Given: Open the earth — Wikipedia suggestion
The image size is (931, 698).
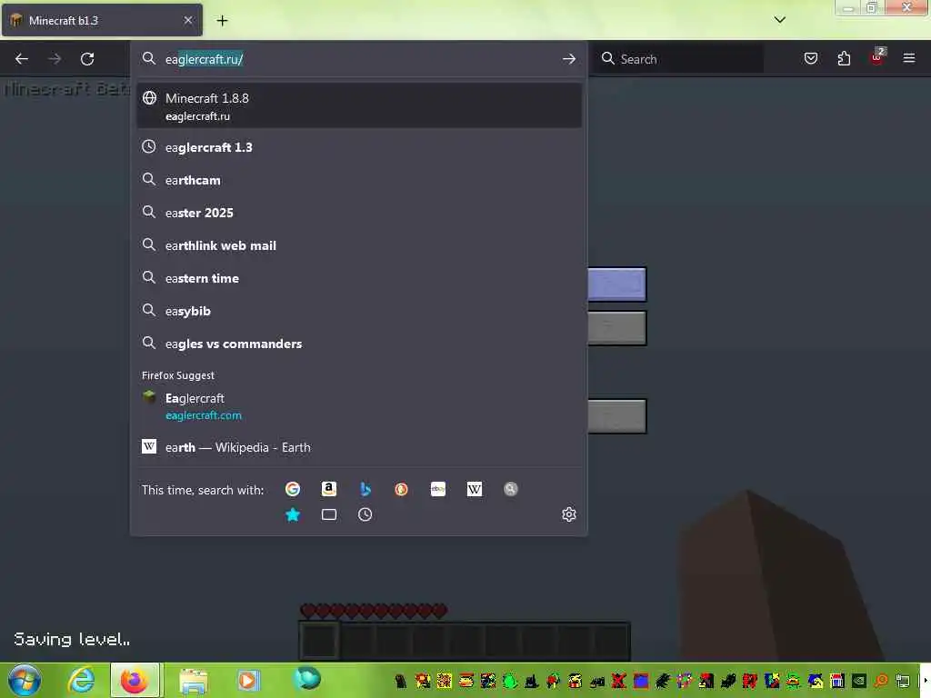Looking at the screenshot, I should 359,447.
